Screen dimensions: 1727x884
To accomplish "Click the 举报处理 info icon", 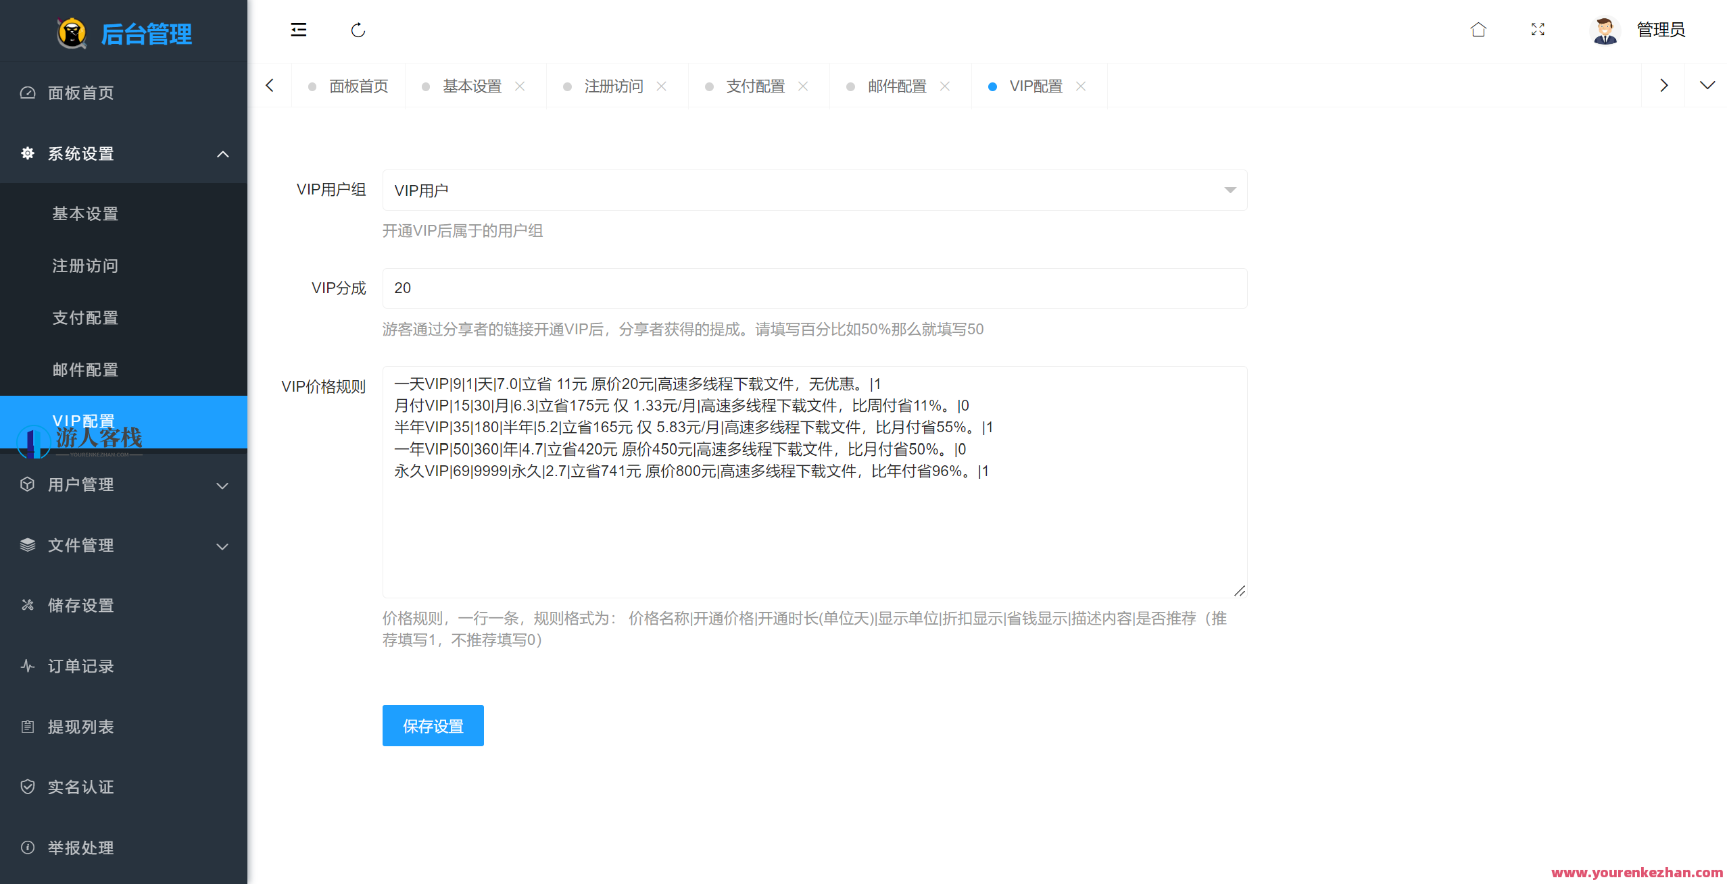I will pyautogui.click(x=28, y=848).
